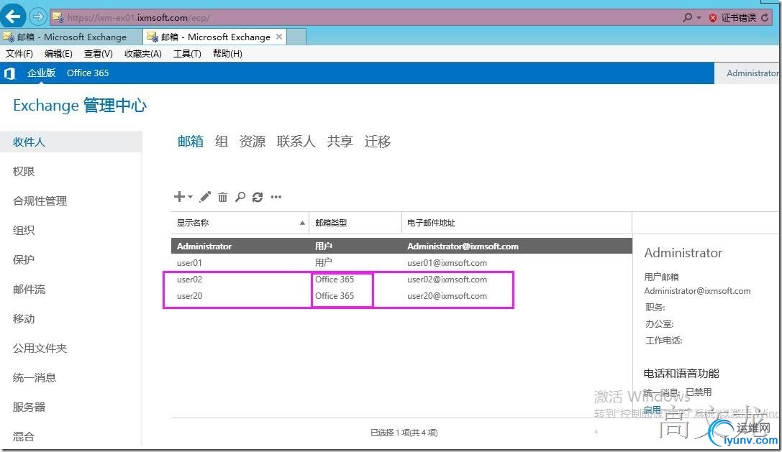
Task: Sort by the 邮箱类型 column header
Action: [355, 223]
